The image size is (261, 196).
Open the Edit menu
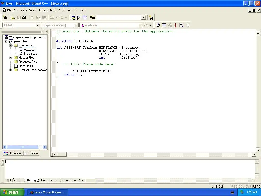tap(16, 10)
